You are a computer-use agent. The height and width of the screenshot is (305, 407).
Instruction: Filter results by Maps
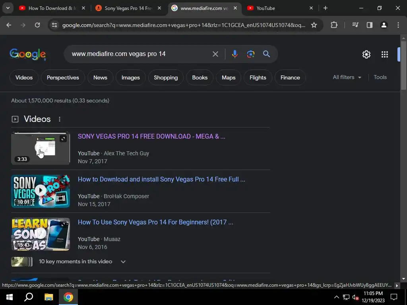pos(229,77)
